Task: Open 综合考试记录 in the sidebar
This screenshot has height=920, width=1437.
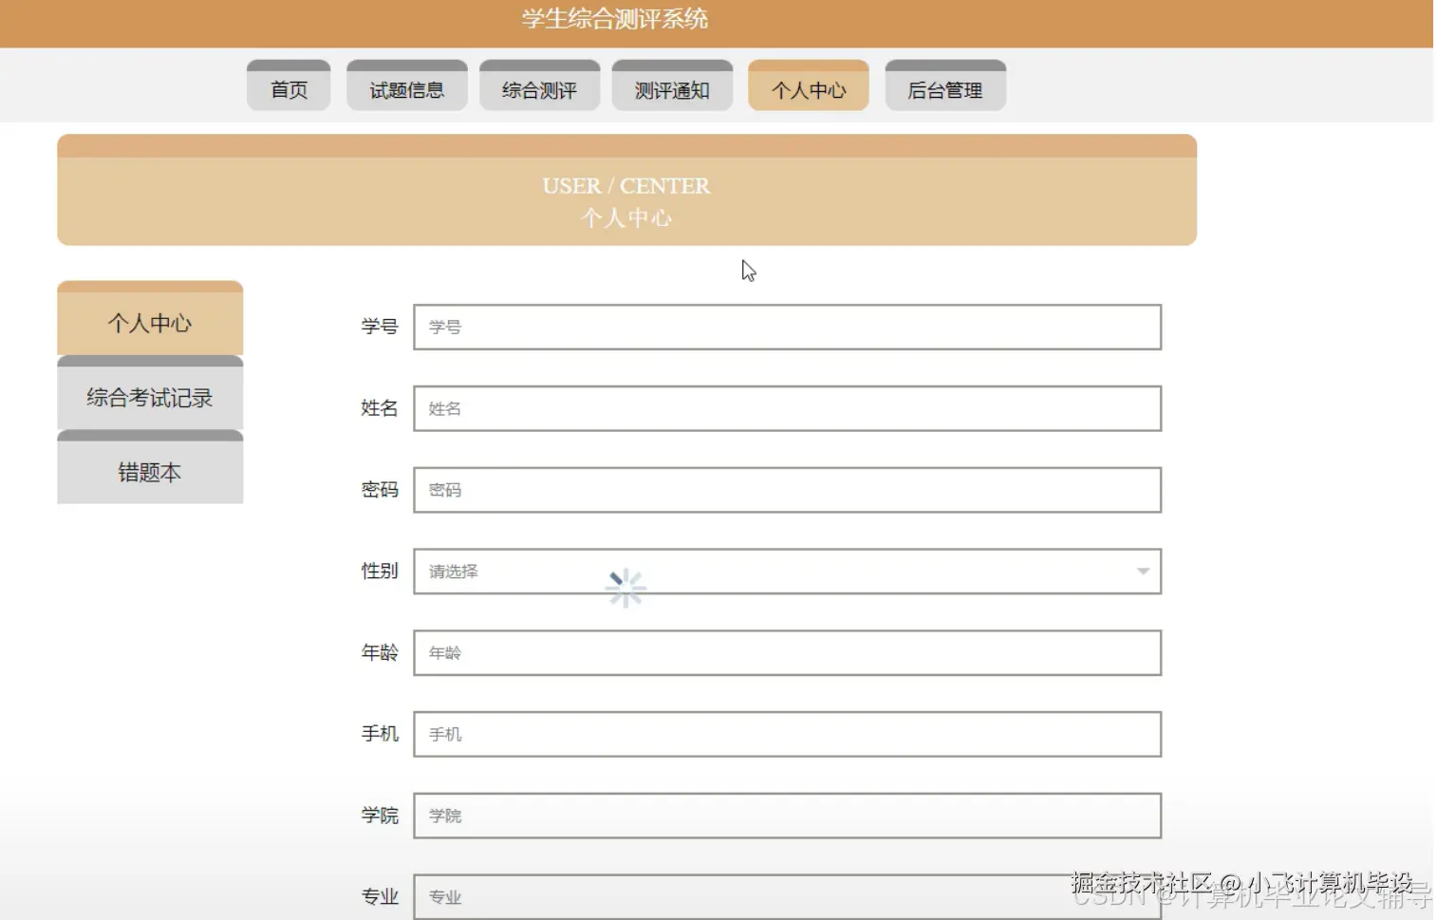Action: (x=150, y=393)
